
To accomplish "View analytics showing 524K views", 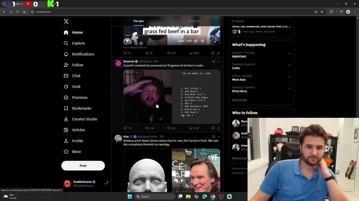I will (x=194, y=53).
